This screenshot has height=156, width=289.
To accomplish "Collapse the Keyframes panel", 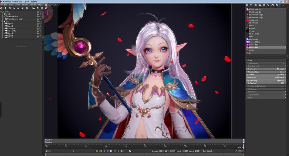I will [244, 140].
